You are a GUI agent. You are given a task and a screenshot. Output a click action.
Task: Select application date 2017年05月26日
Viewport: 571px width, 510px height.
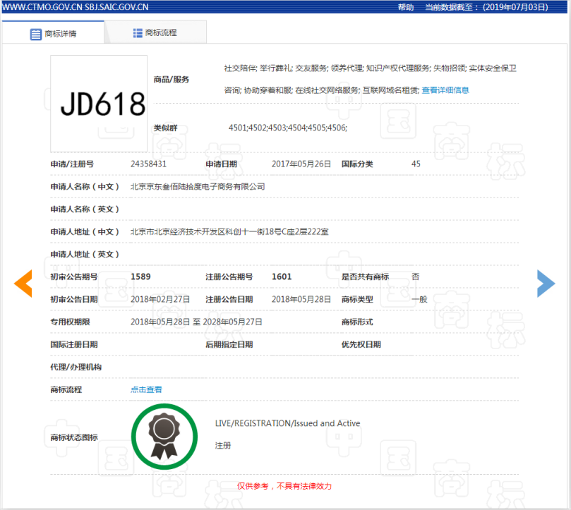301,164
